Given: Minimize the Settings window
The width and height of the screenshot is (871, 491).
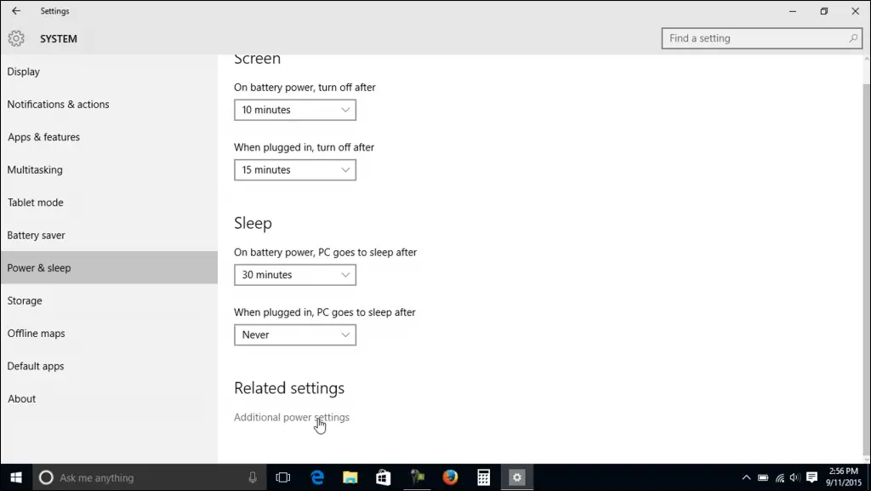Looking at the screenshot, I should 793,11.
